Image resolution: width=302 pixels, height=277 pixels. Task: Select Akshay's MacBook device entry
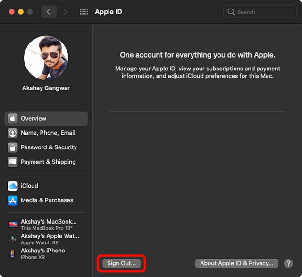46,225
